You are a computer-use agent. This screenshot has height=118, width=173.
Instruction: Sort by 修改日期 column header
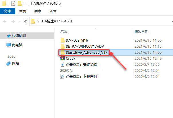141,32
